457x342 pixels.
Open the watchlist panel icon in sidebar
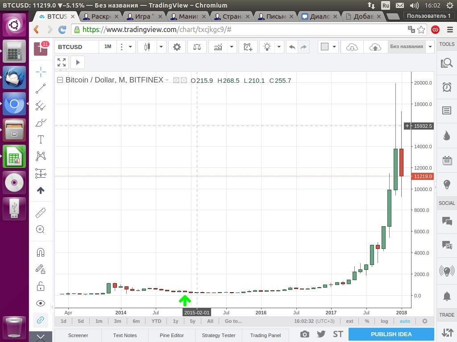[446, 110]
